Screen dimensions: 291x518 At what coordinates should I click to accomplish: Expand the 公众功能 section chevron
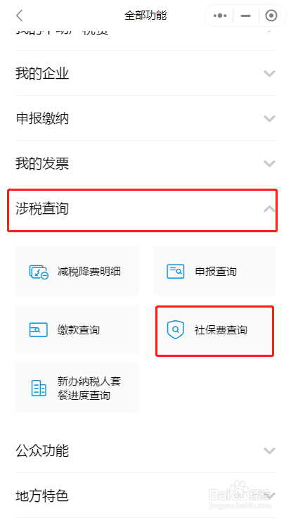[269, 450]
